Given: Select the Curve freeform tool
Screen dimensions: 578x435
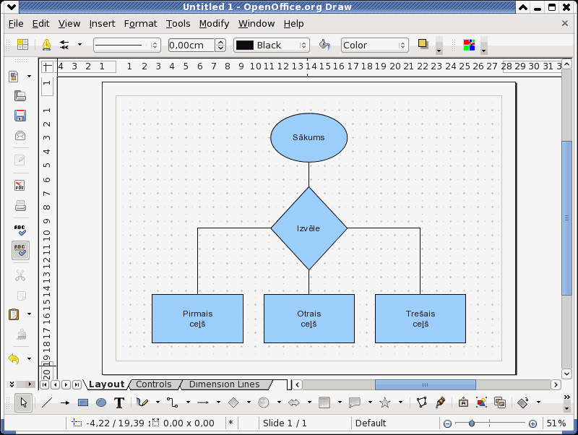Looking at the screenshot, I should click(142, 402).
